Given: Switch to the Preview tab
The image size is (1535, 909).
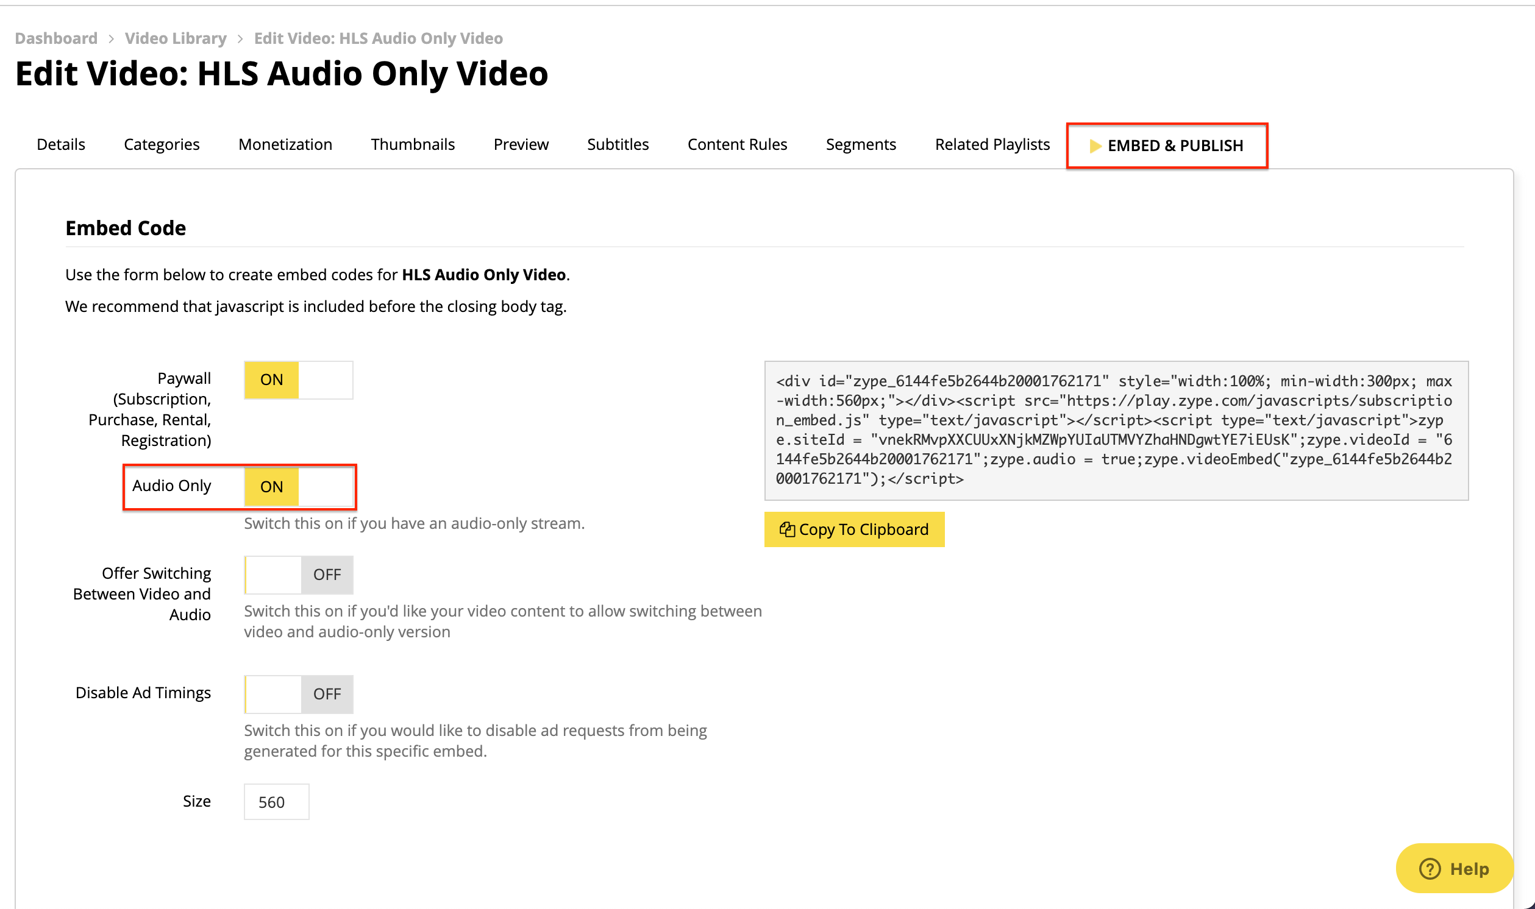Looking at the screenshot, I should coord(521,144).
